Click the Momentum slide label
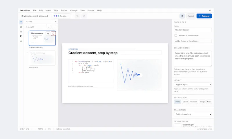Screen dimensions: 232x139 coord(33,67)
